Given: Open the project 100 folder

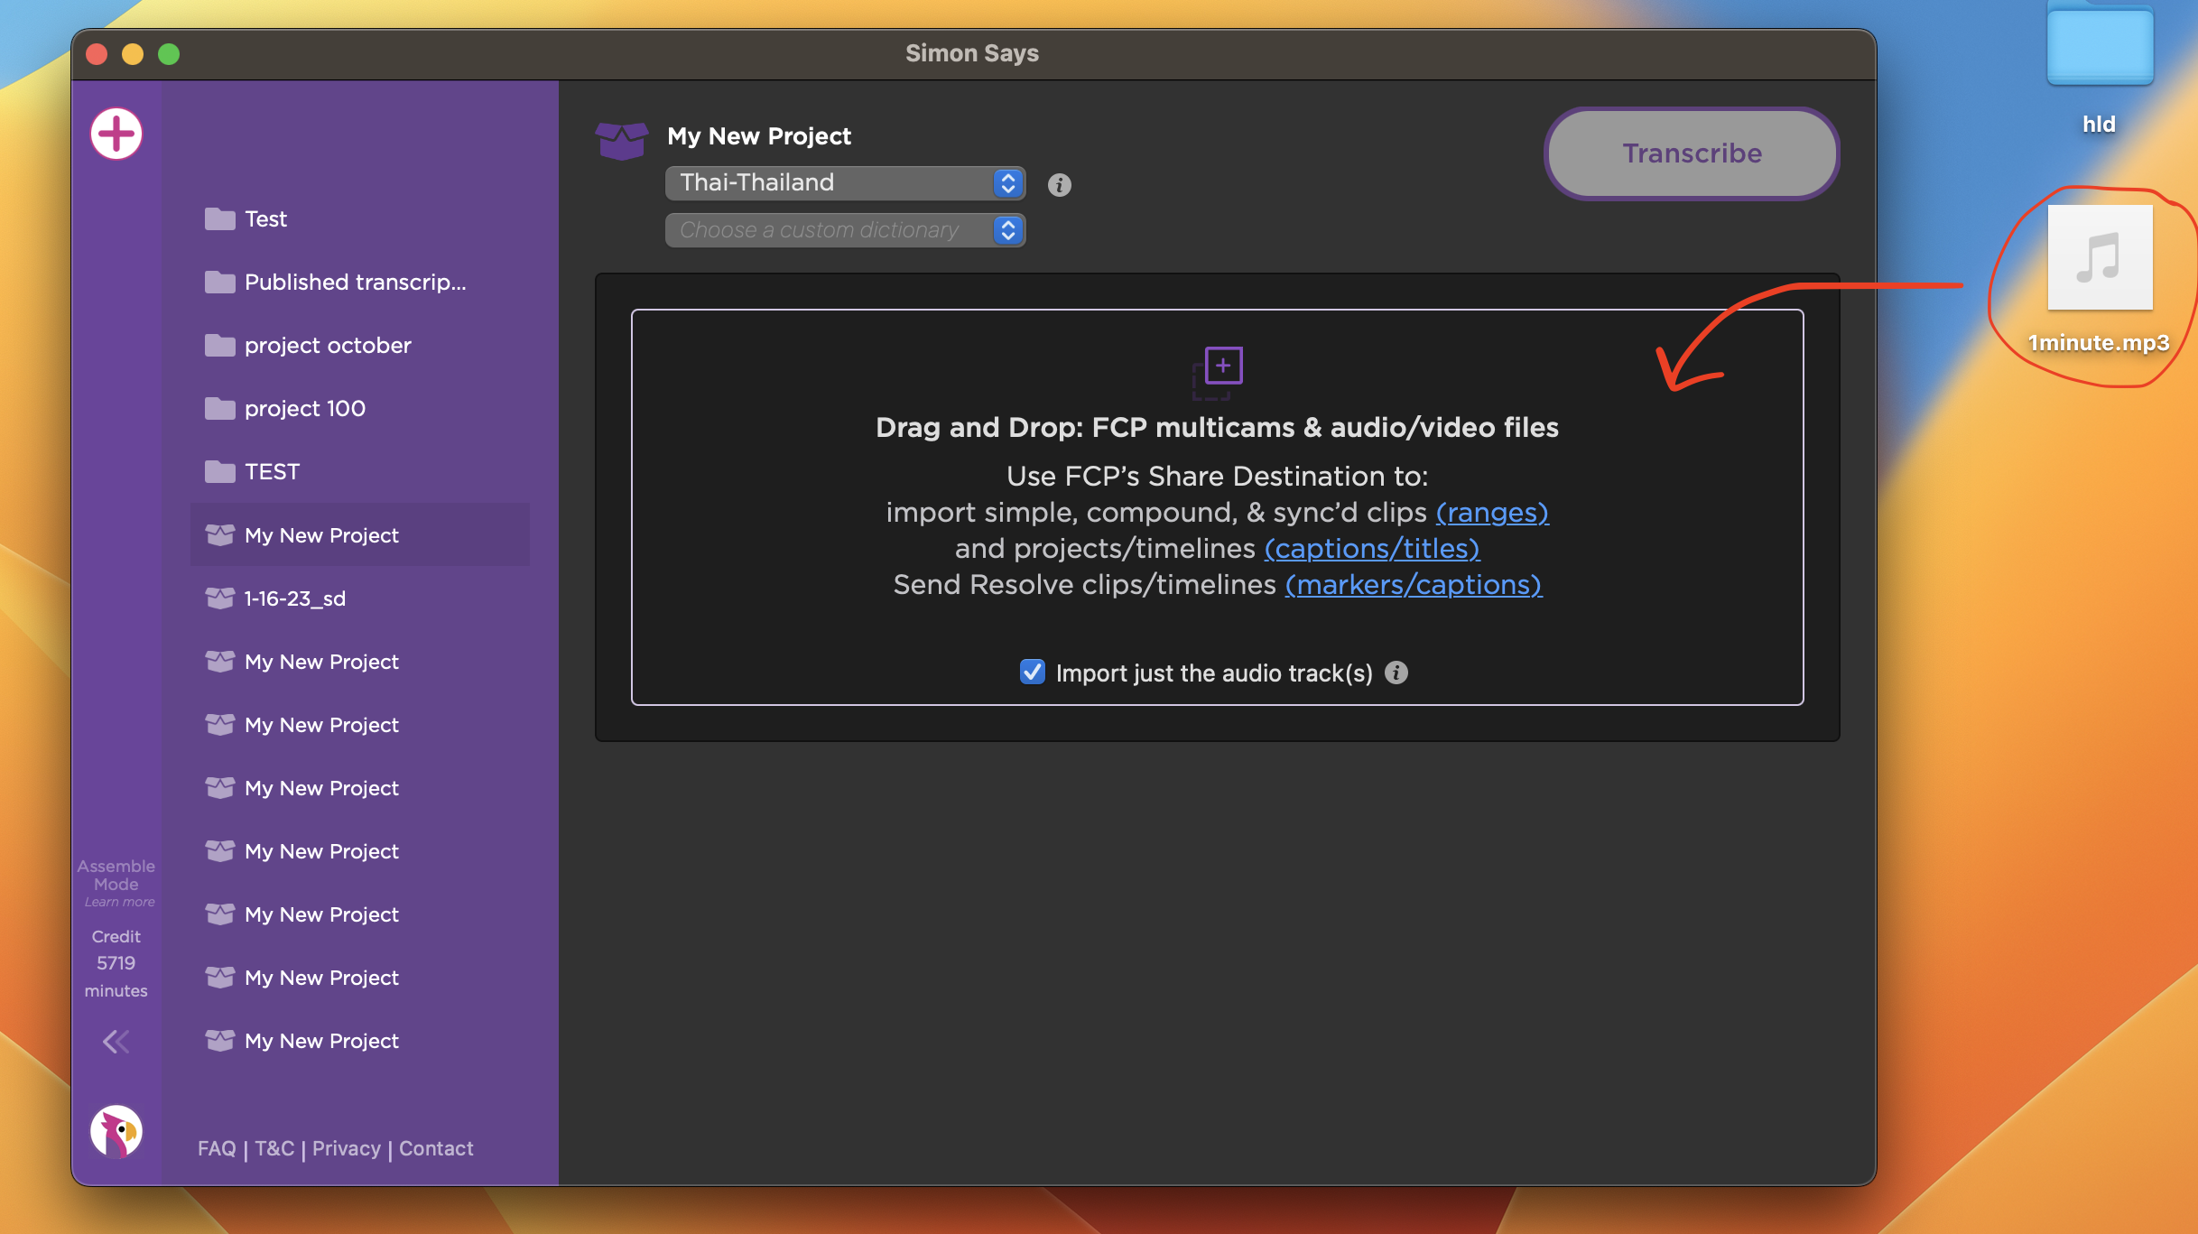Looking at the screenshot, I should click(x=360, y=408).
